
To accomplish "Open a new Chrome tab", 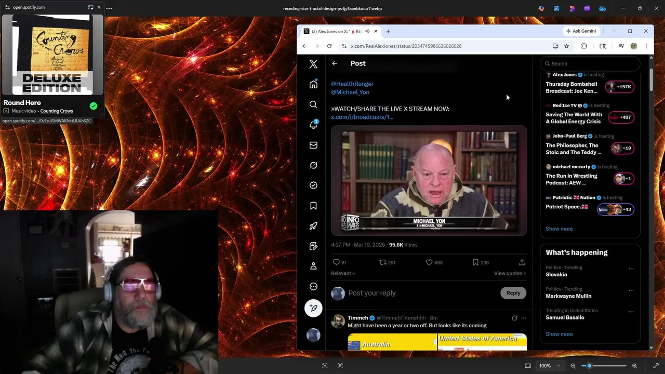I will click(388, 31).
